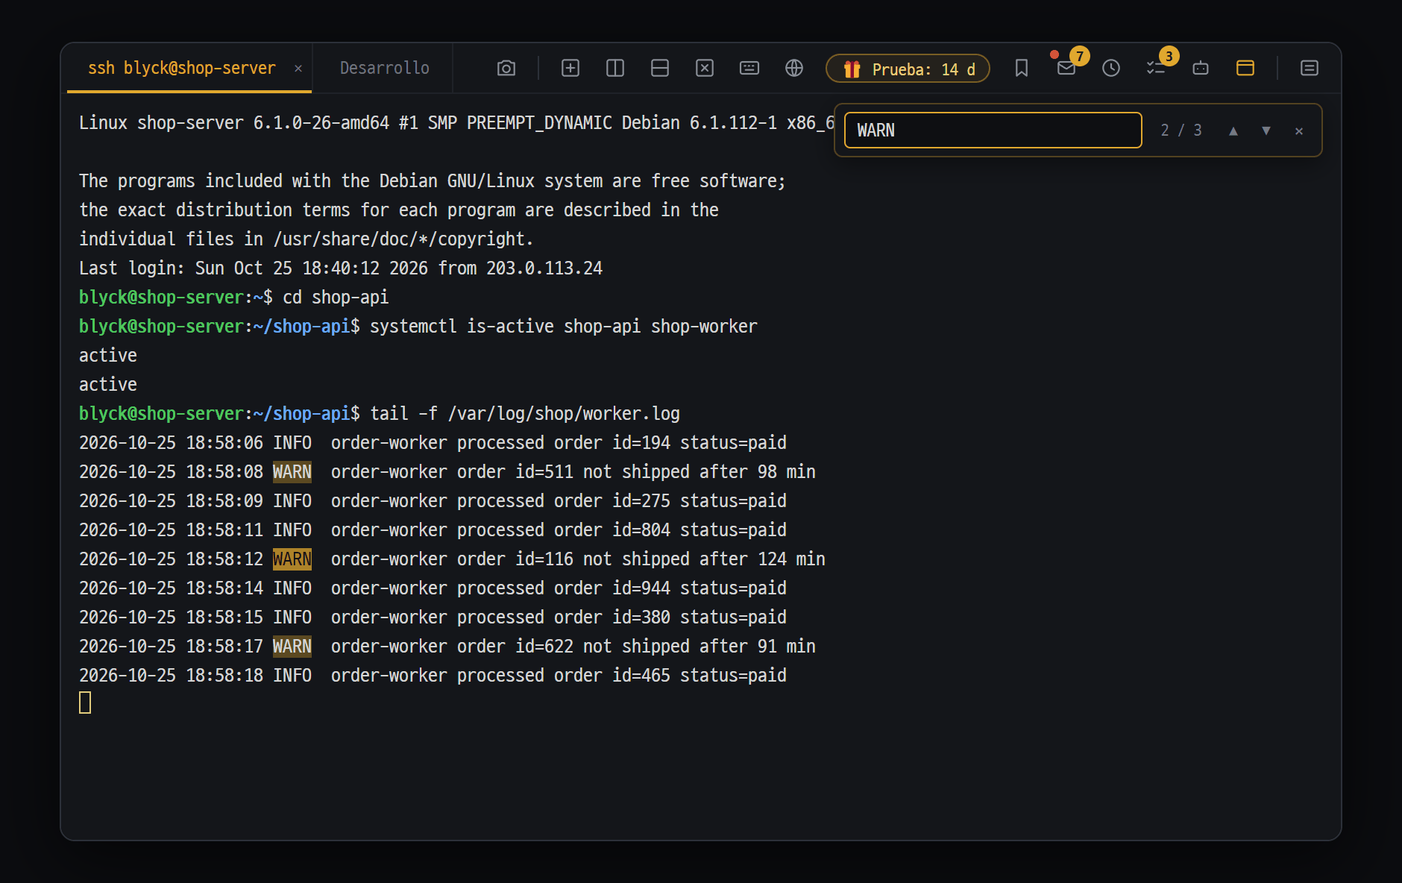The image size is (1402, 883).
Task: Close the current pane with the X box icon
Action: point(705,69)
